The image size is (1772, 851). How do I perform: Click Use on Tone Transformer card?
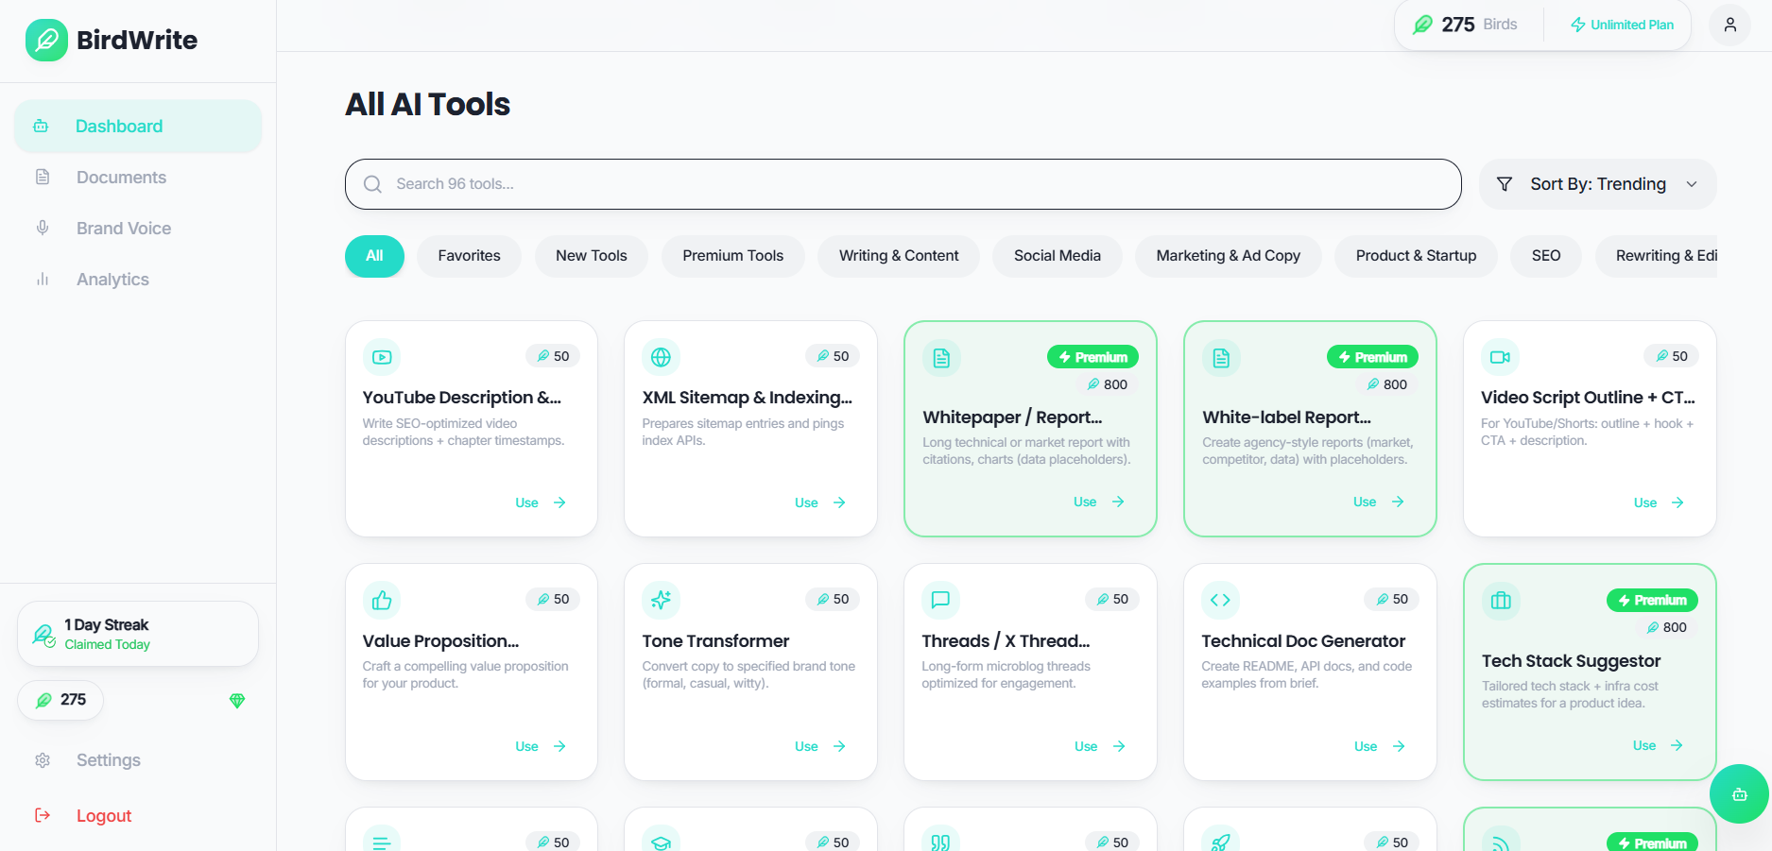tap(820, 746)
